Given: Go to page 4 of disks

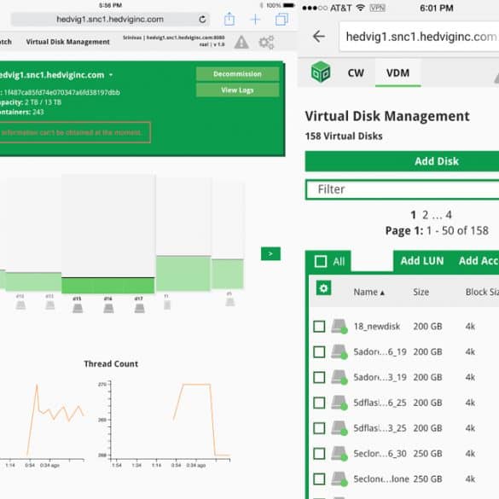Looking at the screenshot, I should [449, 215].
